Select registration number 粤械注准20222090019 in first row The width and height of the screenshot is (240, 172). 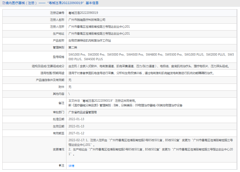pos(83,13)
